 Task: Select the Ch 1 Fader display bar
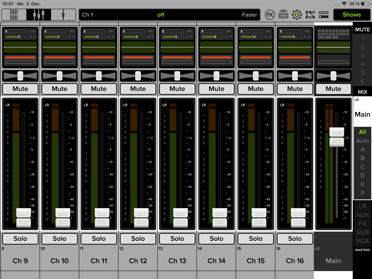coord(169,15)
